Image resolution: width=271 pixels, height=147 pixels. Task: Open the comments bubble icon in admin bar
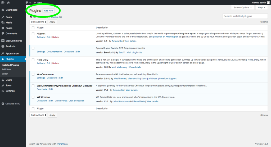pos(27,3)
